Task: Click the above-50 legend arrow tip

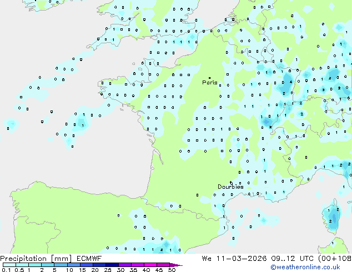Action: click(176, 265)
